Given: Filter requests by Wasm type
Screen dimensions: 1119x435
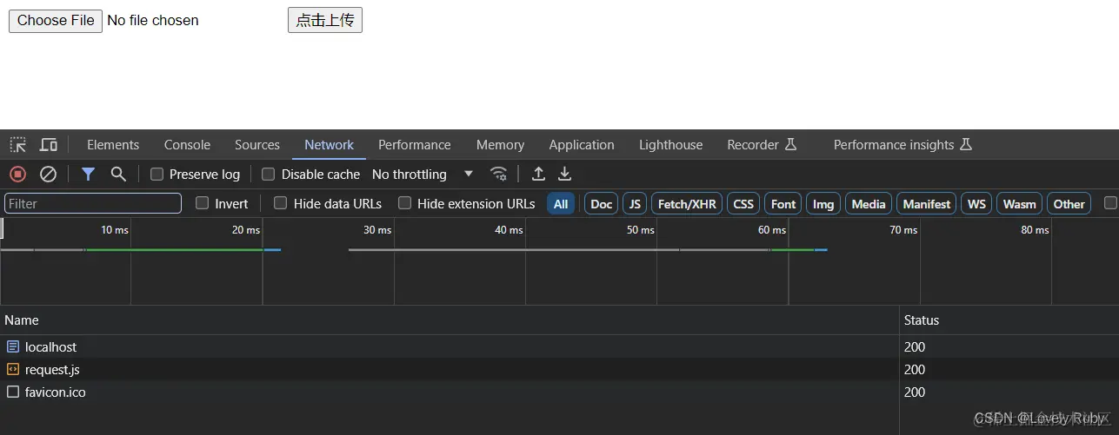Looking at the screenshot, I should click(1020, 204).
